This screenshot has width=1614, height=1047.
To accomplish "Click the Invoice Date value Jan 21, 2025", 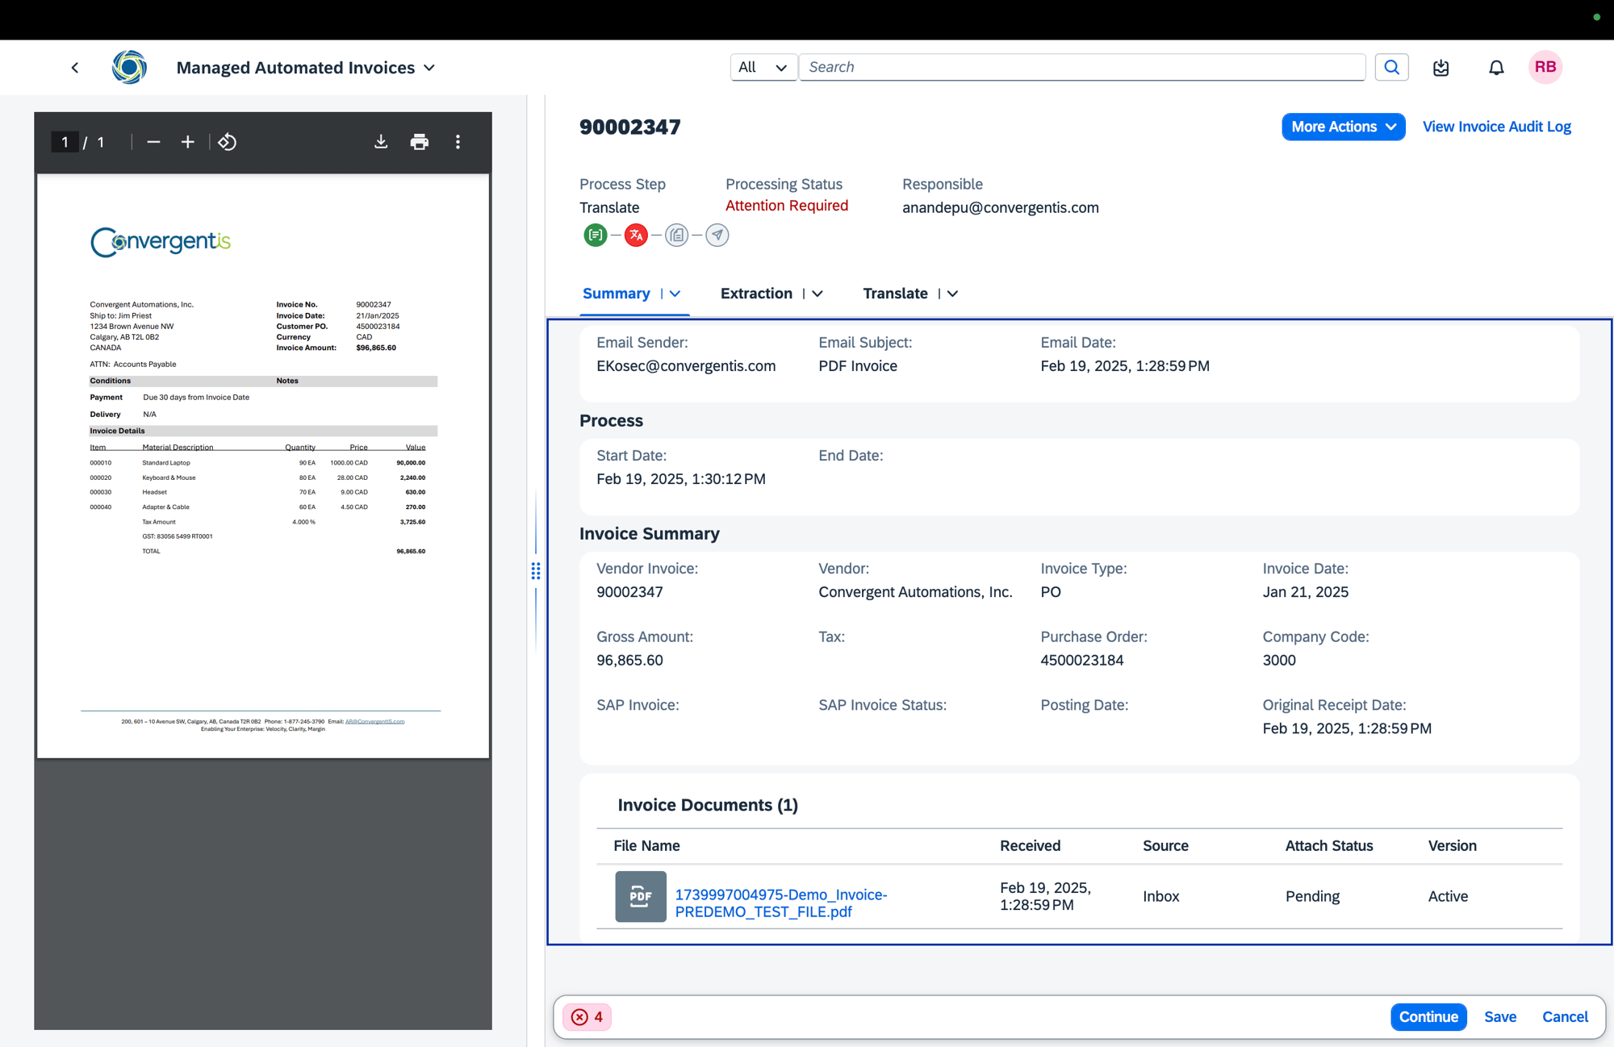I will 1305,591.
